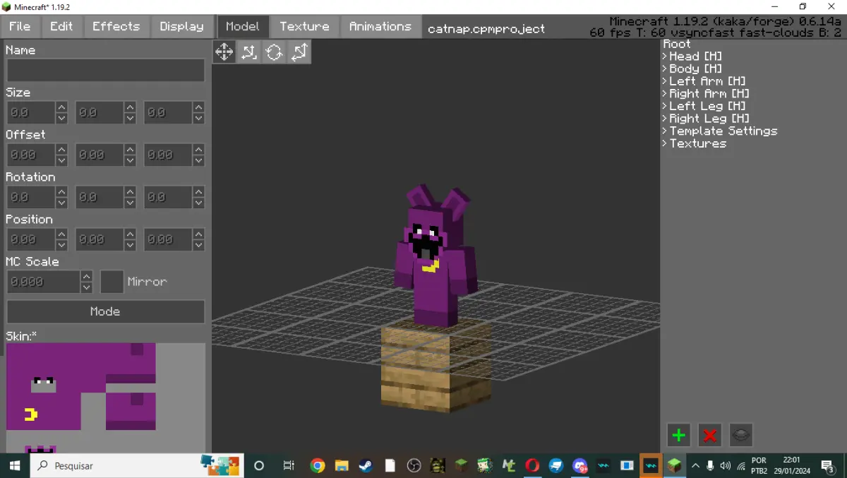Click the skin texture preview thumbnail

coord(105,398)
